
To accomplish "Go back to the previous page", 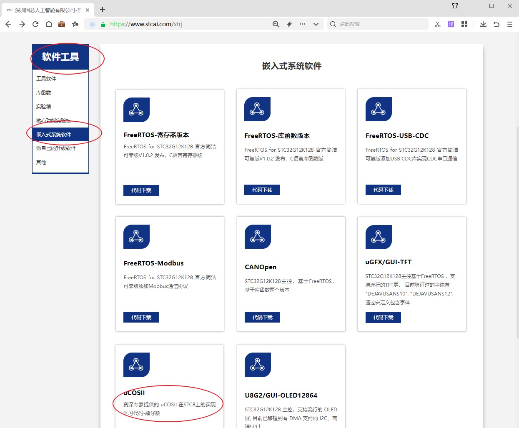I will (8, 24).
